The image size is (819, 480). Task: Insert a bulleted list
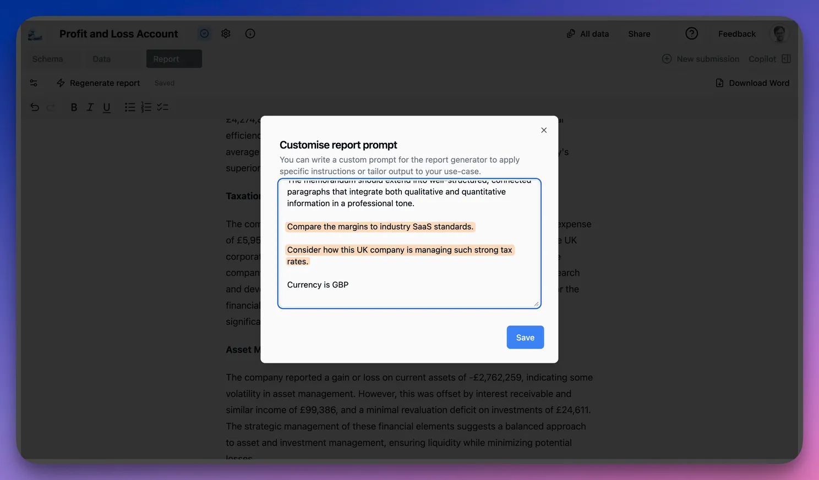tap(130, 107)
